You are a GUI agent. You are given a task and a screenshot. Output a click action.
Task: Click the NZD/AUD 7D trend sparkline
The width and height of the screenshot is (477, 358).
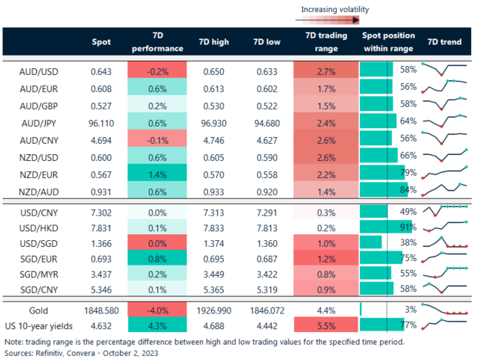(x=444, y=191)
